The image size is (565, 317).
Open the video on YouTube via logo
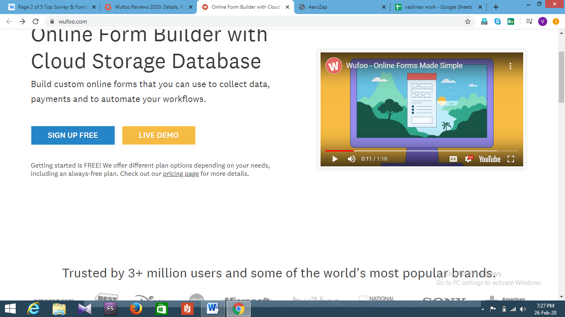490,159
